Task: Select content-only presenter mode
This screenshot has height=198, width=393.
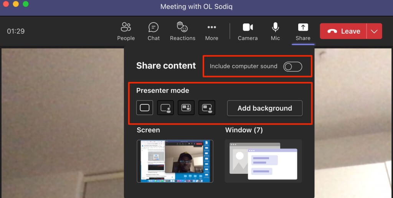Action: point(145,108)
